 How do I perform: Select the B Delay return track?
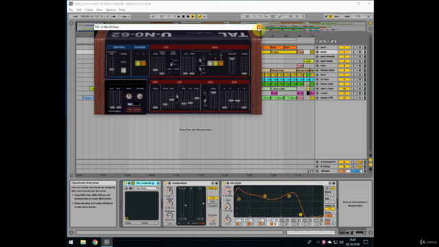click(325, 166)
